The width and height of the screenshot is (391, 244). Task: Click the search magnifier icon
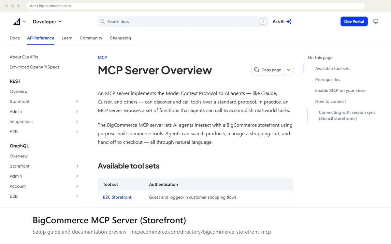click(x=103, y=21)
